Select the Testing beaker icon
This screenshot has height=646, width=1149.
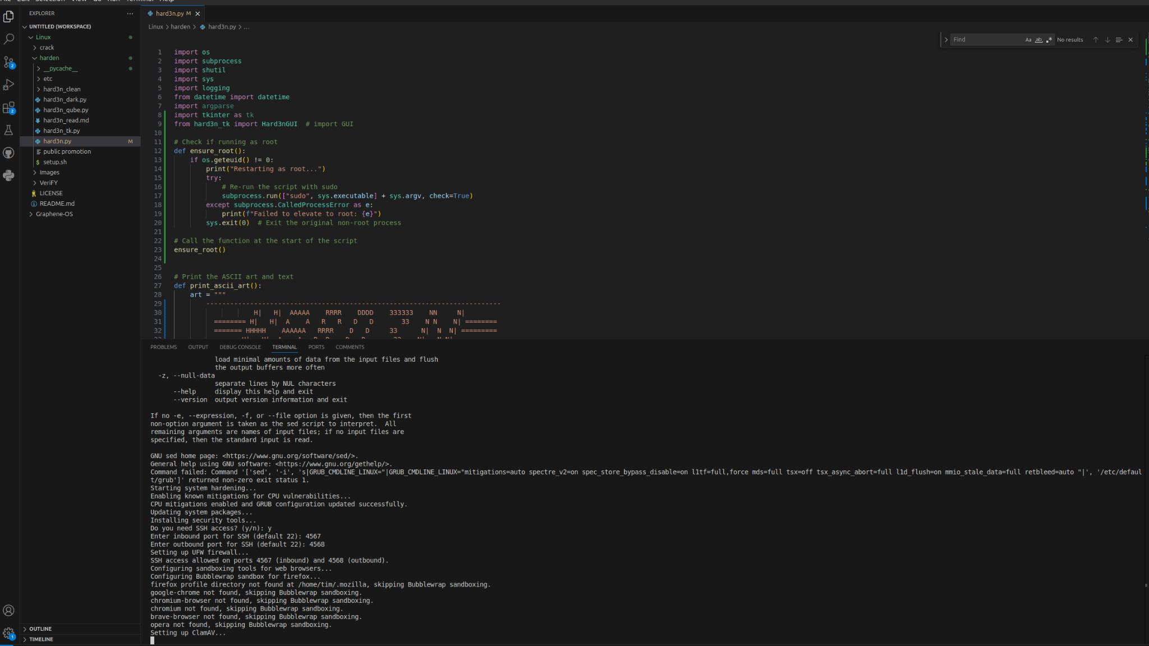coord(9,130)
